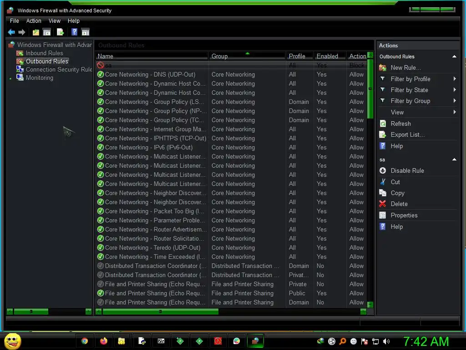The width and height of the screenshot is (466, 350).
Task: Open the Filter by Group submenu arrow
Action: [x=455, y=101]
